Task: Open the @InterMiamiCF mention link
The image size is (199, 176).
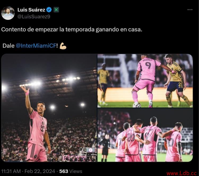Action: 36,46
